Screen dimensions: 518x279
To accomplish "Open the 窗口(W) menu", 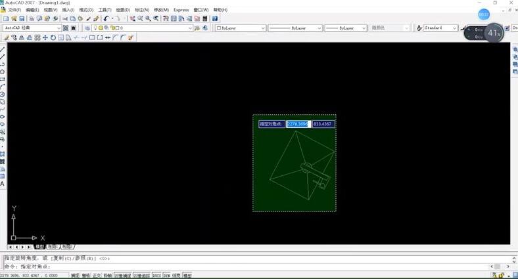I will 201,10.
